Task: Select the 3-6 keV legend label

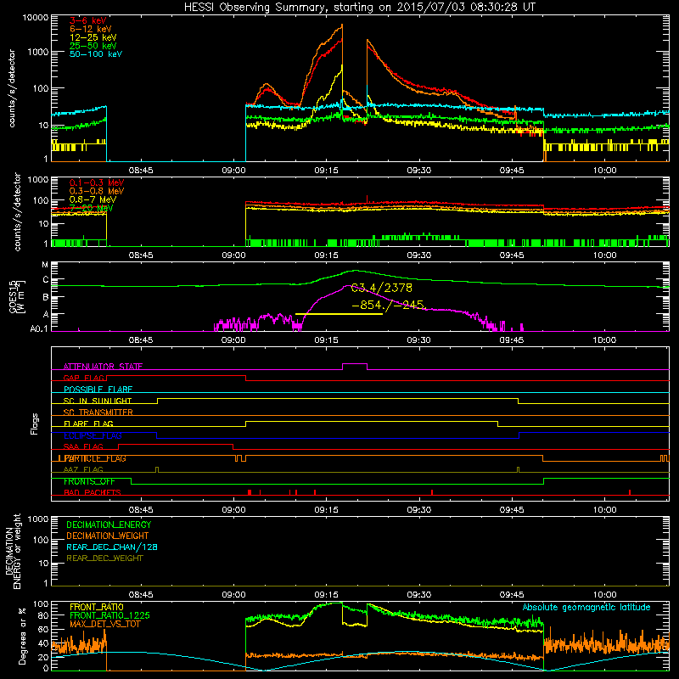Action: point(87,20)
